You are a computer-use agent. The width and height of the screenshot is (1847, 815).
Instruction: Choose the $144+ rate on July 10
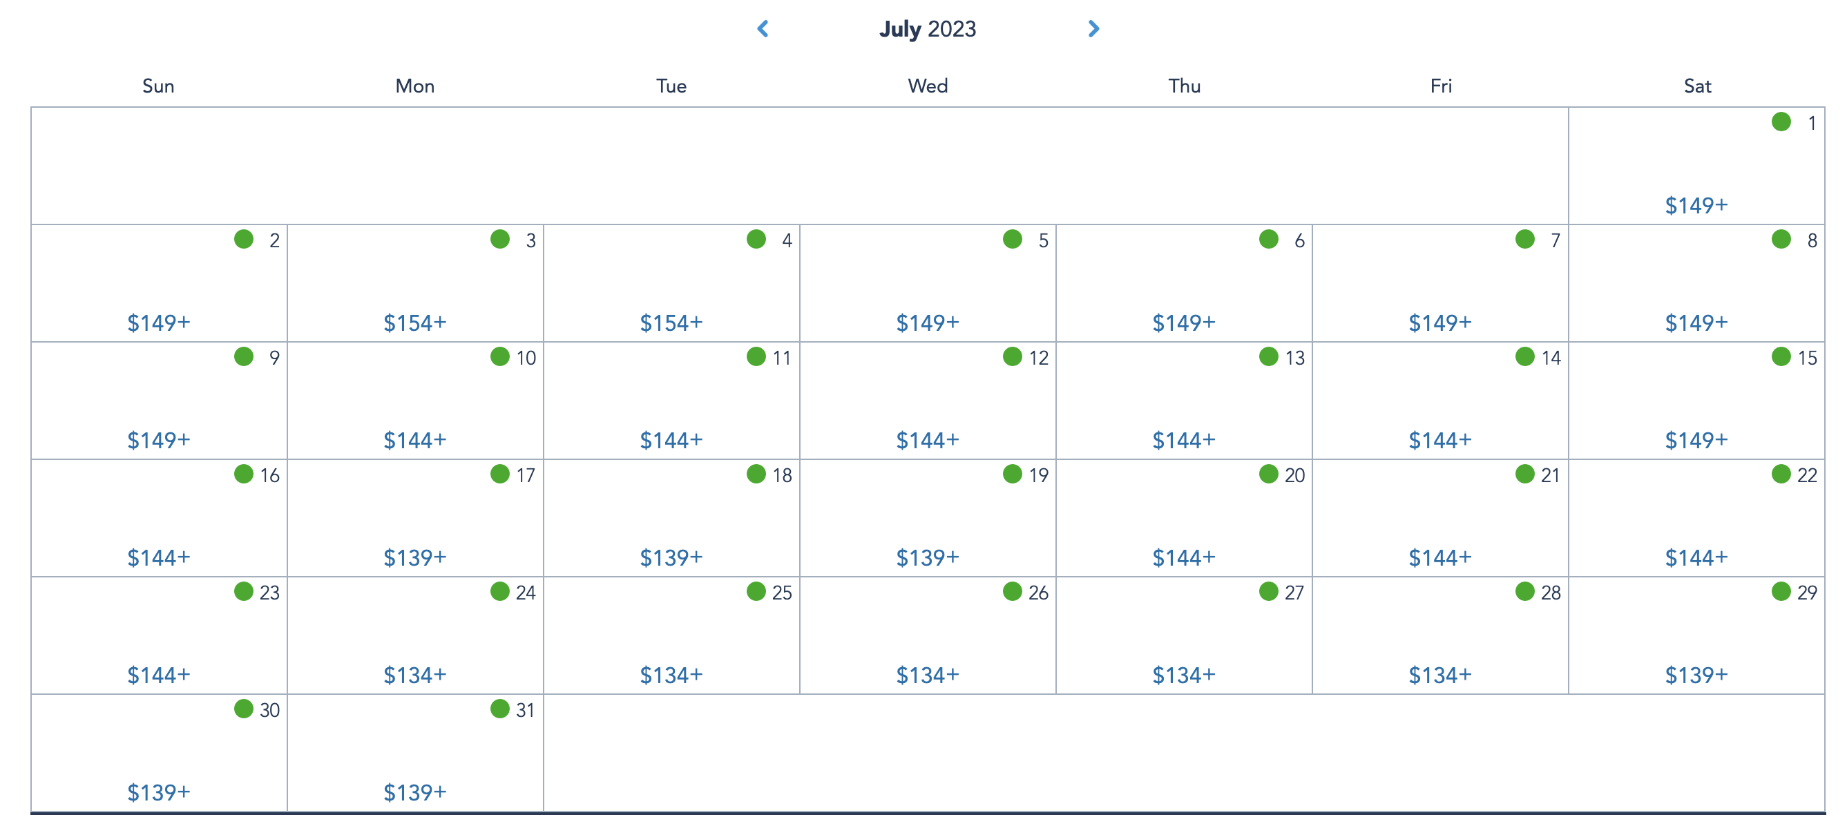click(414, 440)
